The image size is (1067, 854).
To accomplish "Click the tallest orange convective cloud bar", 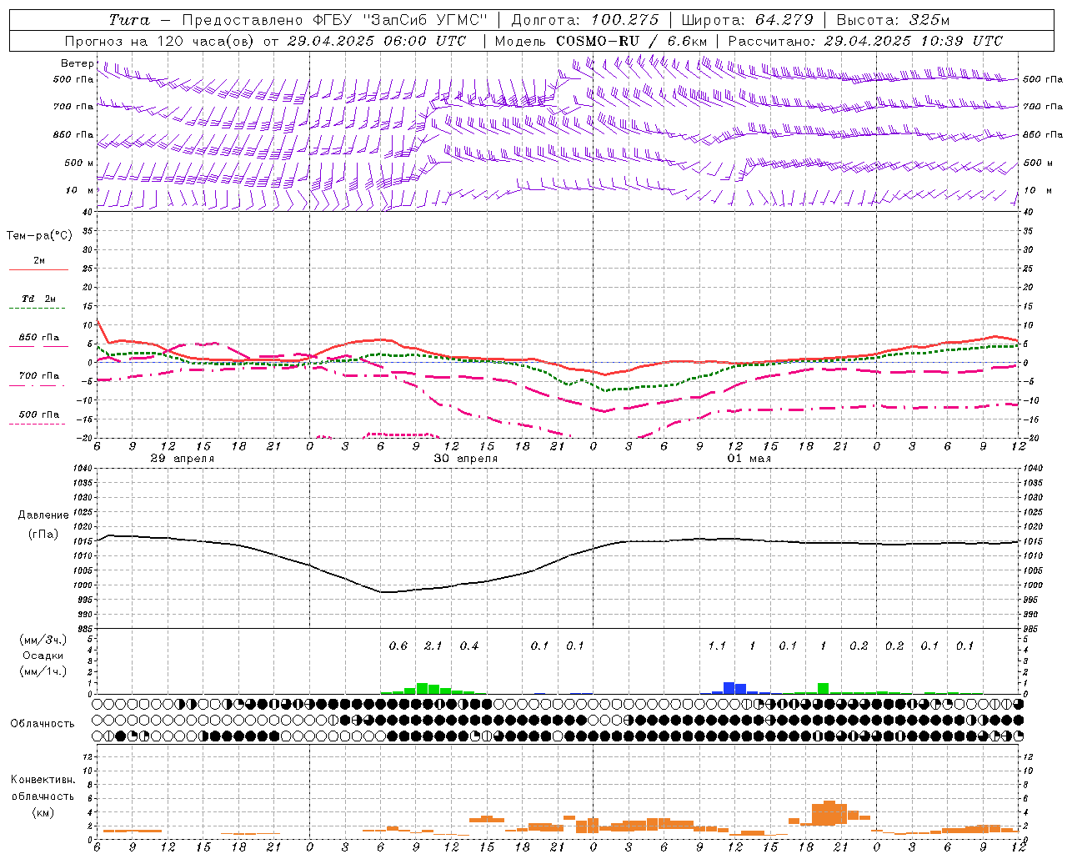I will [829, 813].
